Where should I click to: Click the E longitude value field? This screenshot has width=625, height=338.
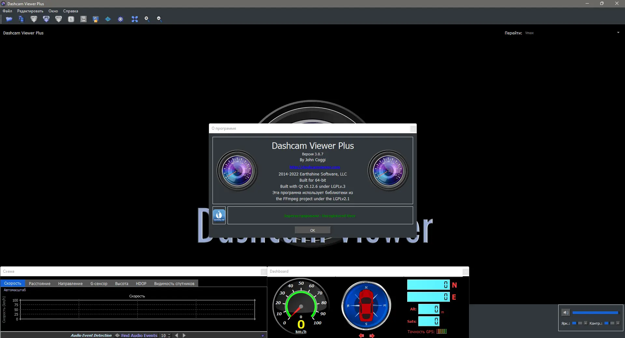click(x=428, y=297)
